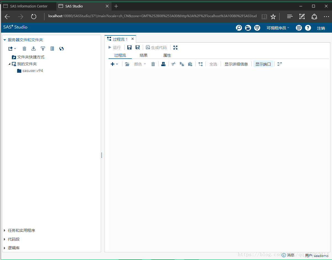Click the browser refresh button
This screenshot has width=332, height=260.
coord(34,17)
